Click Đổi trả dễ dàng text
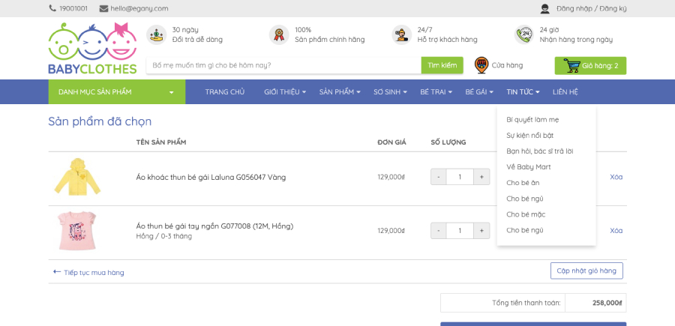This screenshot has height=326, width=675. 197,40
